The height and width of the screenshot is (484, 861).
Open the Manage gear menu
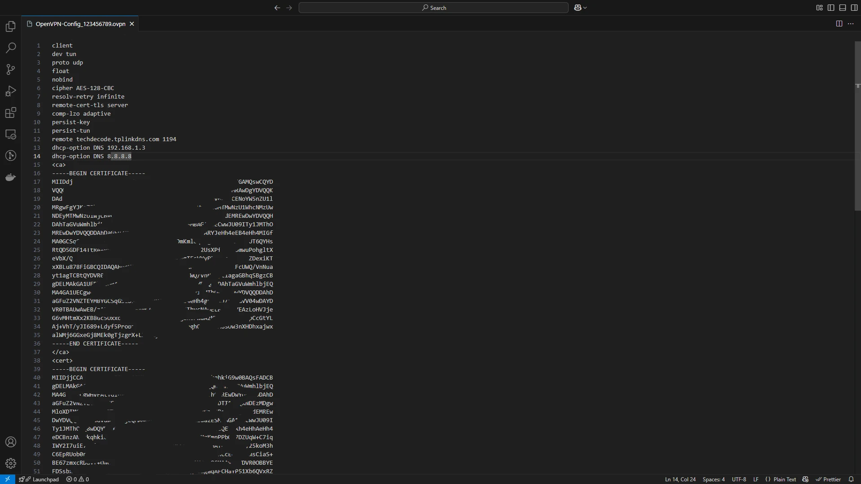(x=11, y=463)
